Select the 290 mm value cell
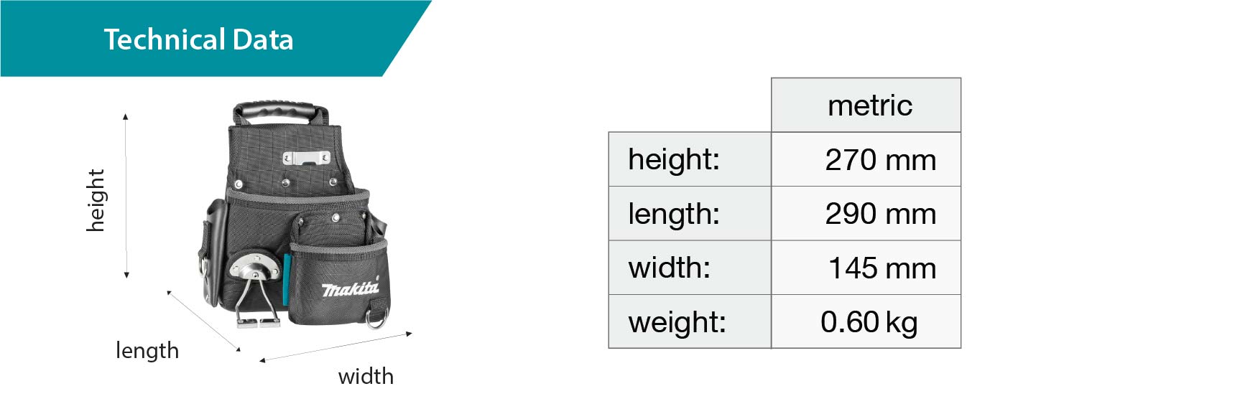This screenshot has height=409, width=1240. [880, 214]
